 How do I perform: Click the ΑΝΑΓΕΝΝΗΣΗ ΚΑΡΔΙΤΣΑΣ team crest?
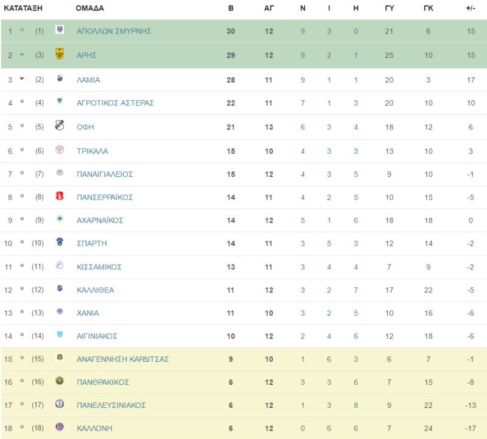click(59, 358)
